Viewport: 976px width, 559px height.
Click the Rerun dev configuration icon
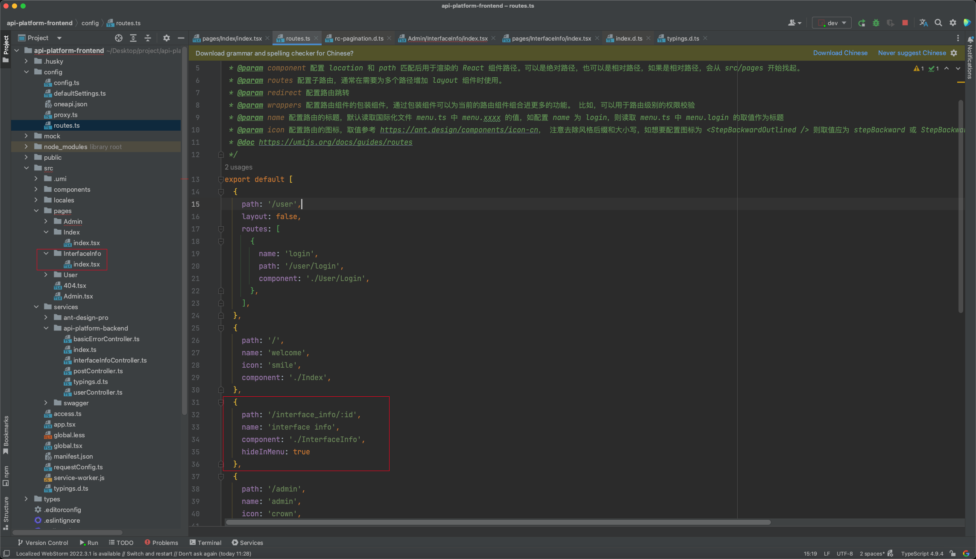[862, 23]
